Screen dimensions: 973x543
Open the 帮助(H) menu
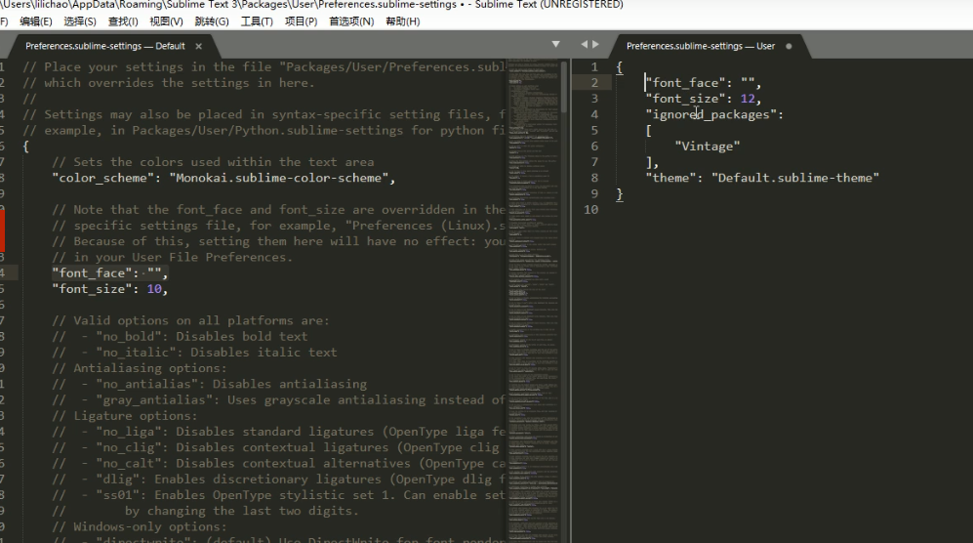403,21
